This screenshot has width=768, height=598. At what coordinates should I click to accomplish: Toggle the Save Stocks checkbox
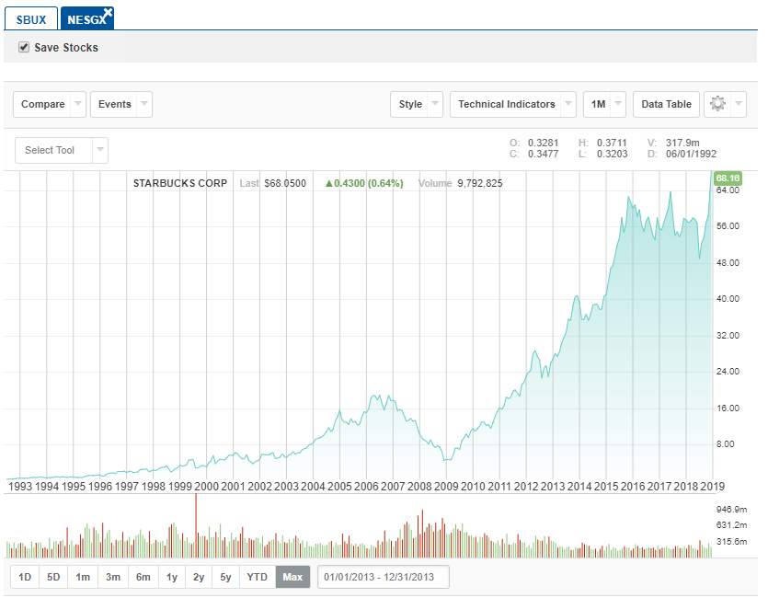(24, 48)
